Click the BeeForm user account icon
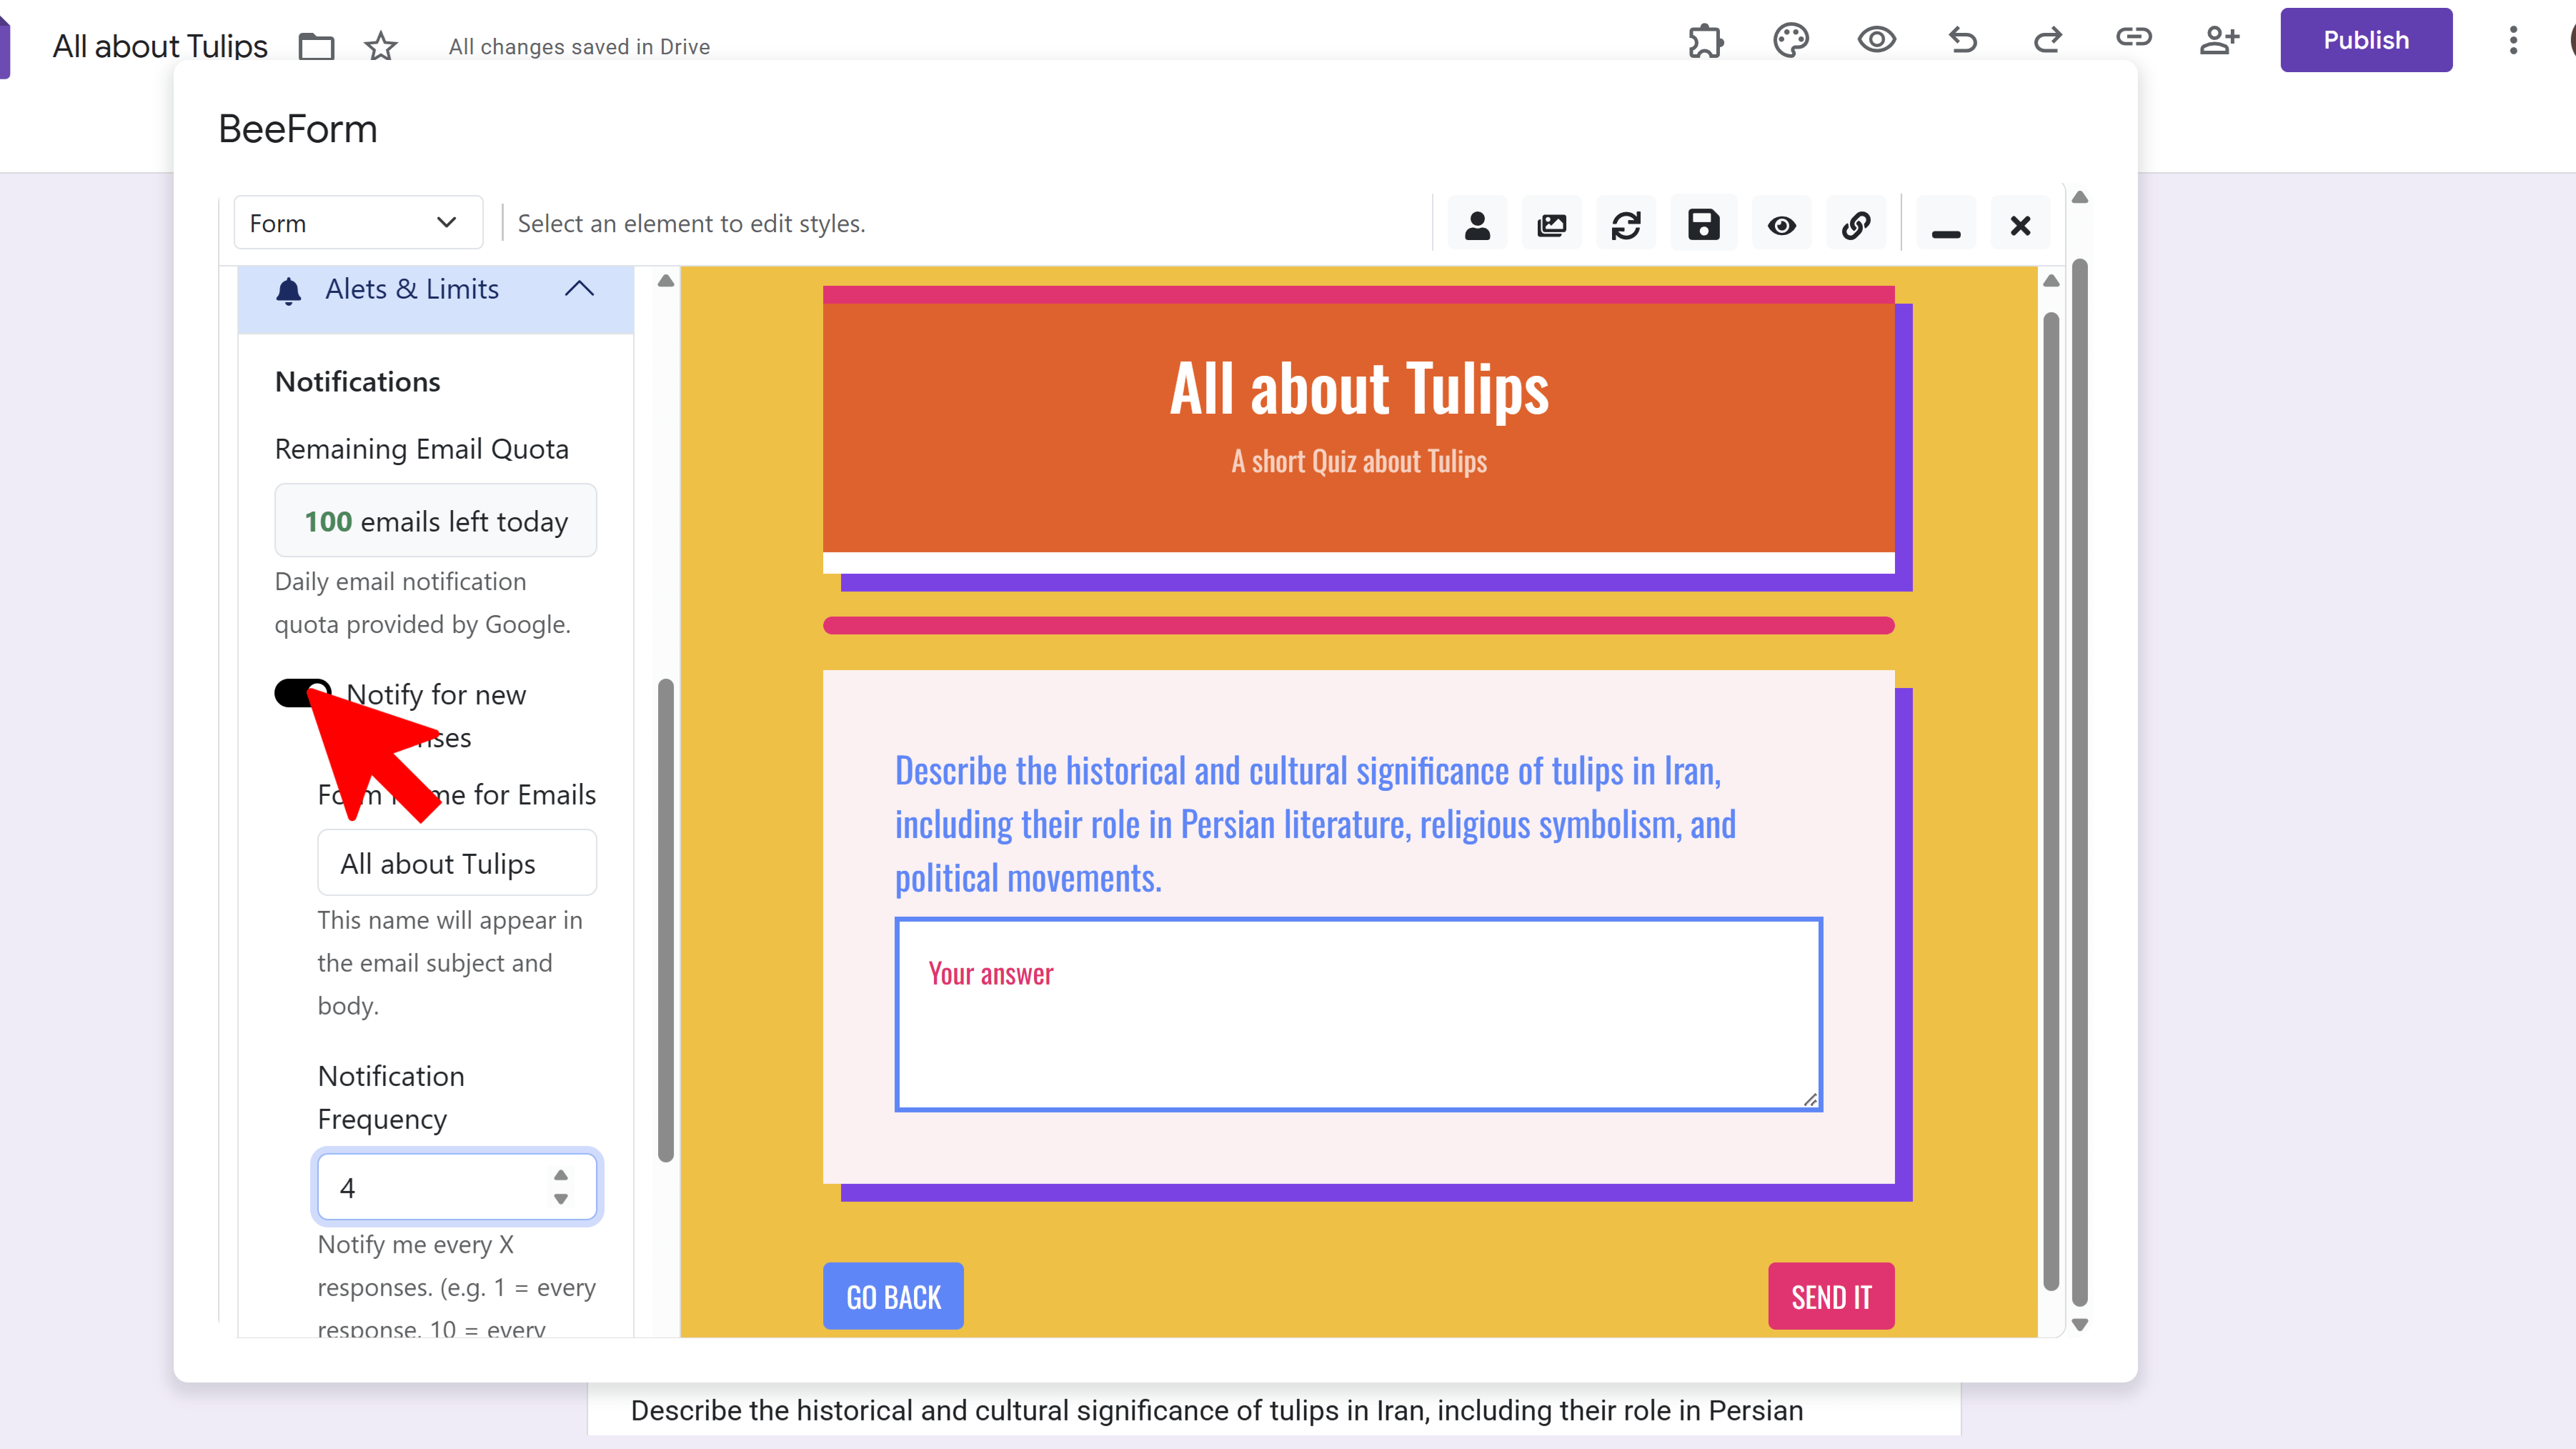 coord(1477,225)
